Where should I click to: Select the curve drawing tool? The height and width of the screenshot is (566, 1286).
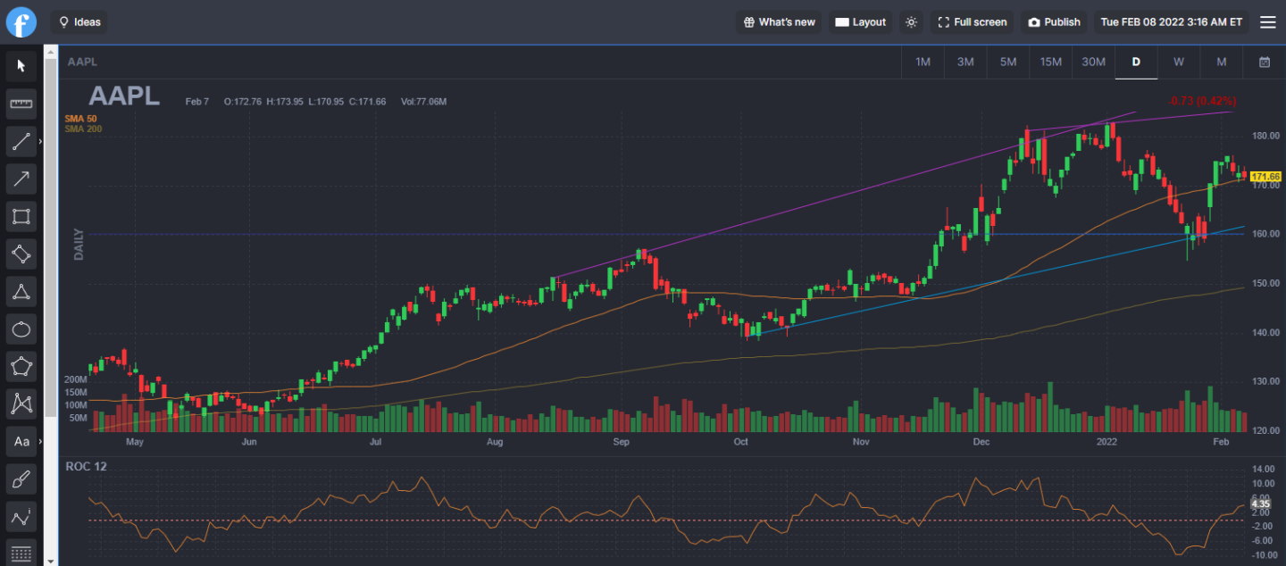click(21, 516)
